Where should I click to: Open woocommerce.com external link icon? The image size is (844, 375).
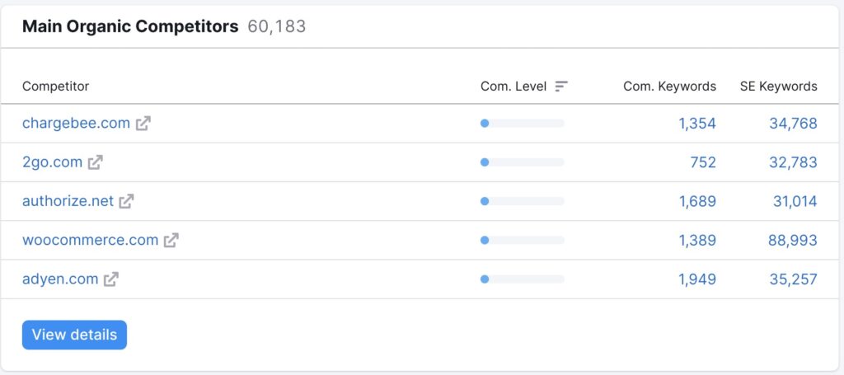pyautogui.click(x=171, y=241)
